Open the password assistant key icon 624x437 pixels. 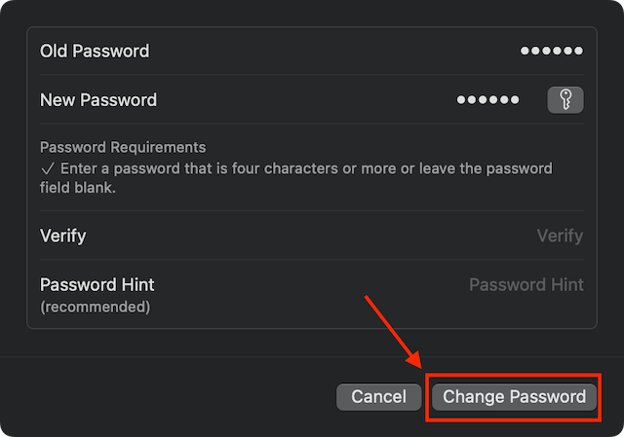pyautogui.click(x=565, y=99)
